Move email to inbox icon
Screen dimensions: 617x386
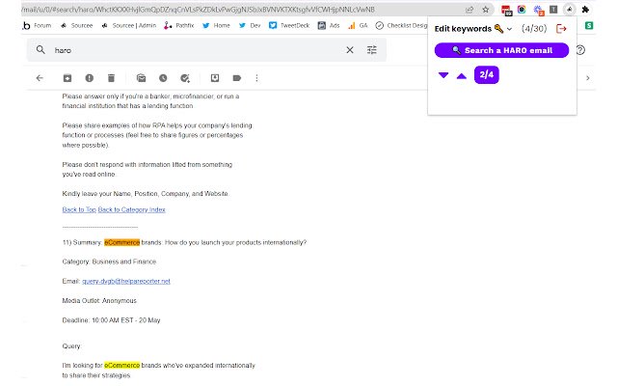[215, 78]
